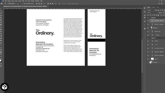Hide the Lorem ipsum text layer
This screenshot has height=93, width=165.
148,48
